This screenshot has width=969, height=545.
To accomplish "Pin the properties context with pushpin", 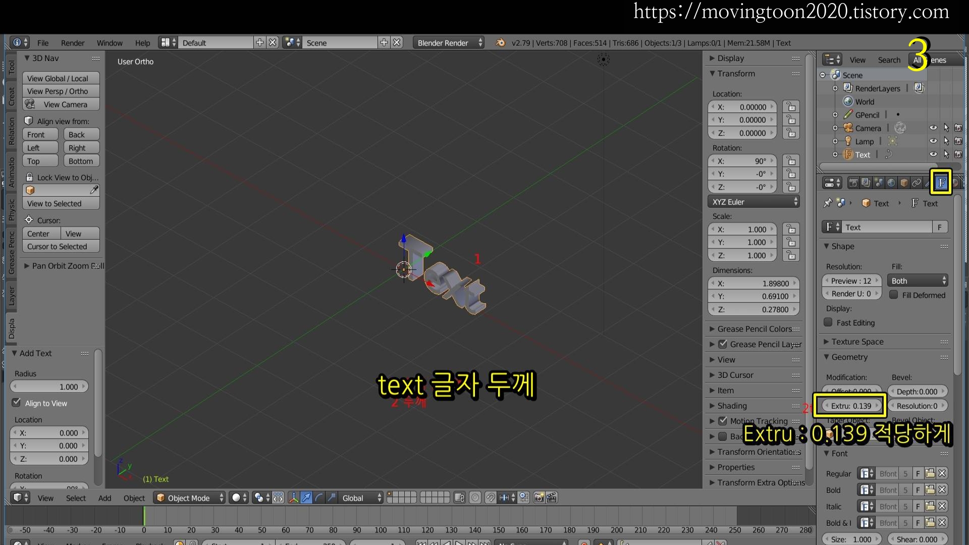I will 828,203.
